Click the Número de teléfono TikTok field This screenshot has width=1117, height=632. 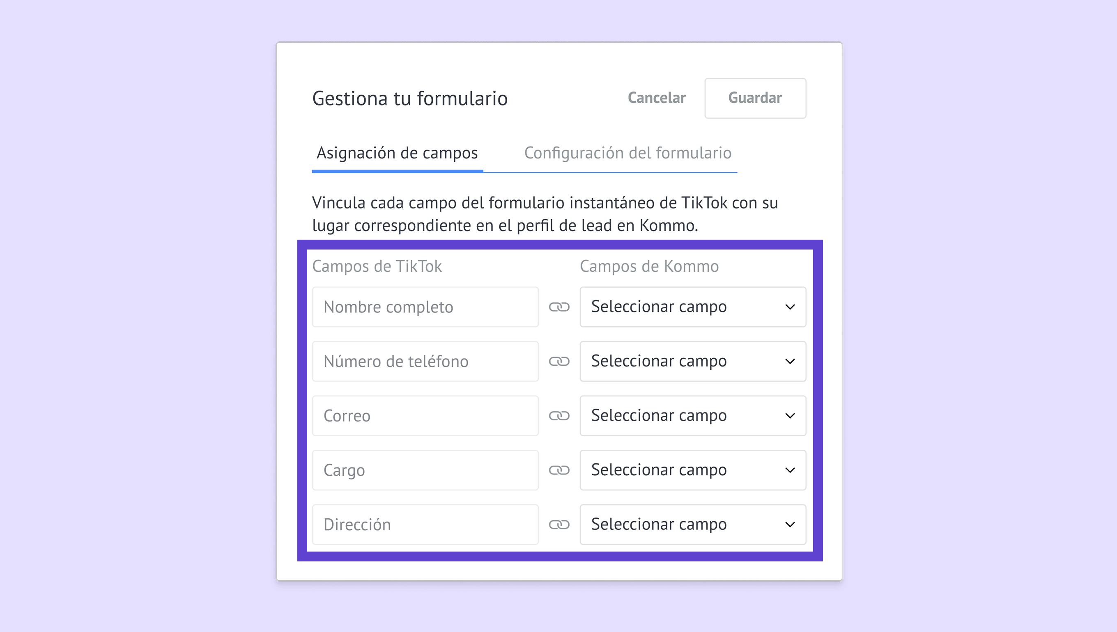425,361
